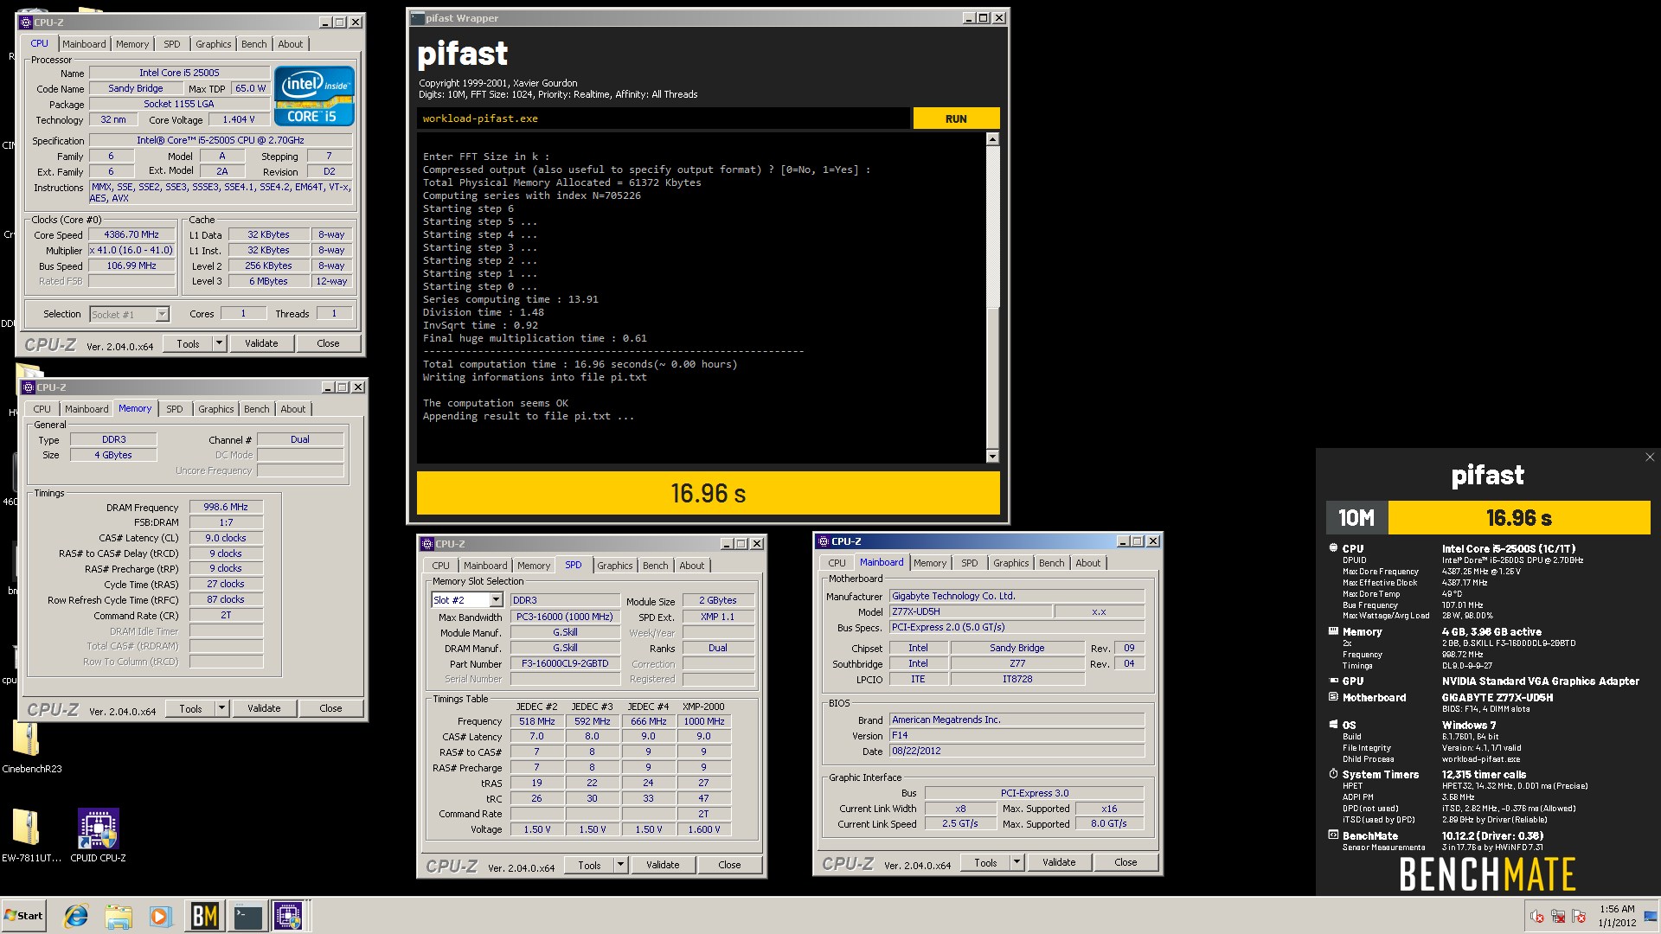The image size is (1661, 934).
Task: Click the pifast output scrollbar up arrow
Action: click(x=992, y=139)
